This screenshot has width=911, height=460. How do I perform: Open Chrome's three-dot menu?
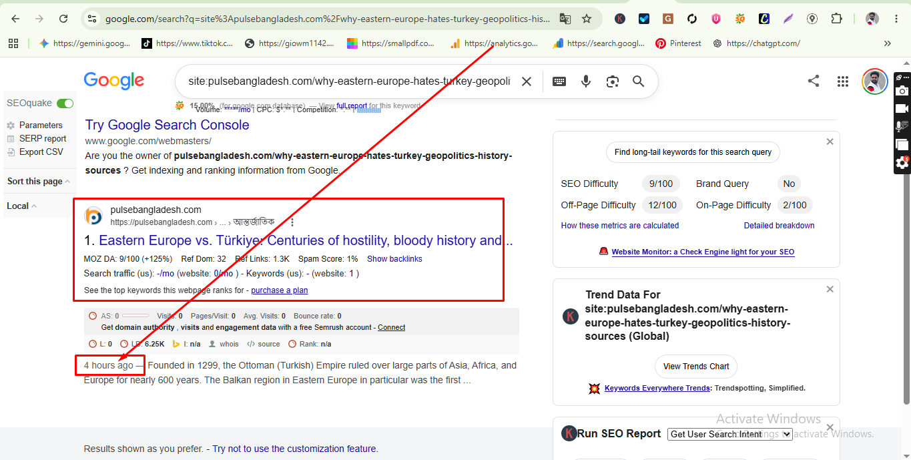897,19
